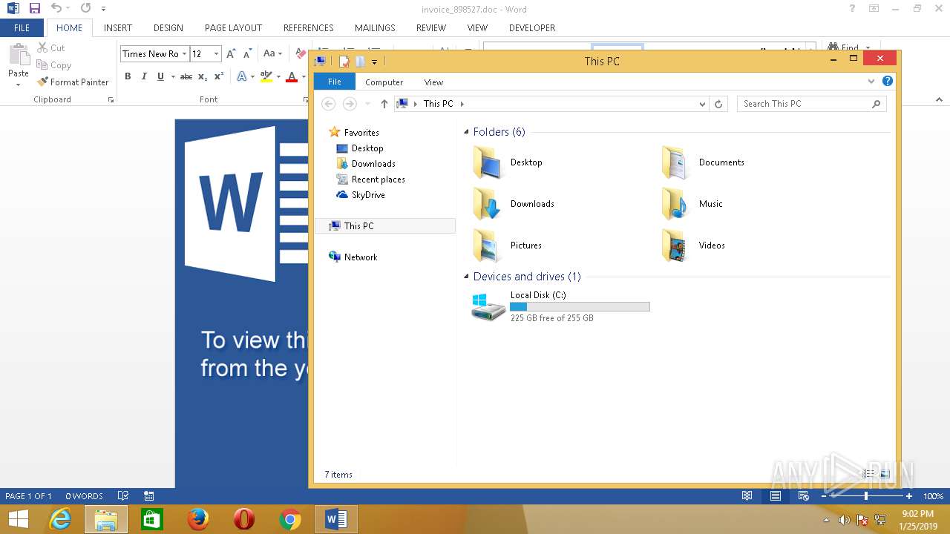Switch to the DESIGN ribbon tab
Viewport: 950px width, 534px height.
pyautogui.click(x=168, y=27)
